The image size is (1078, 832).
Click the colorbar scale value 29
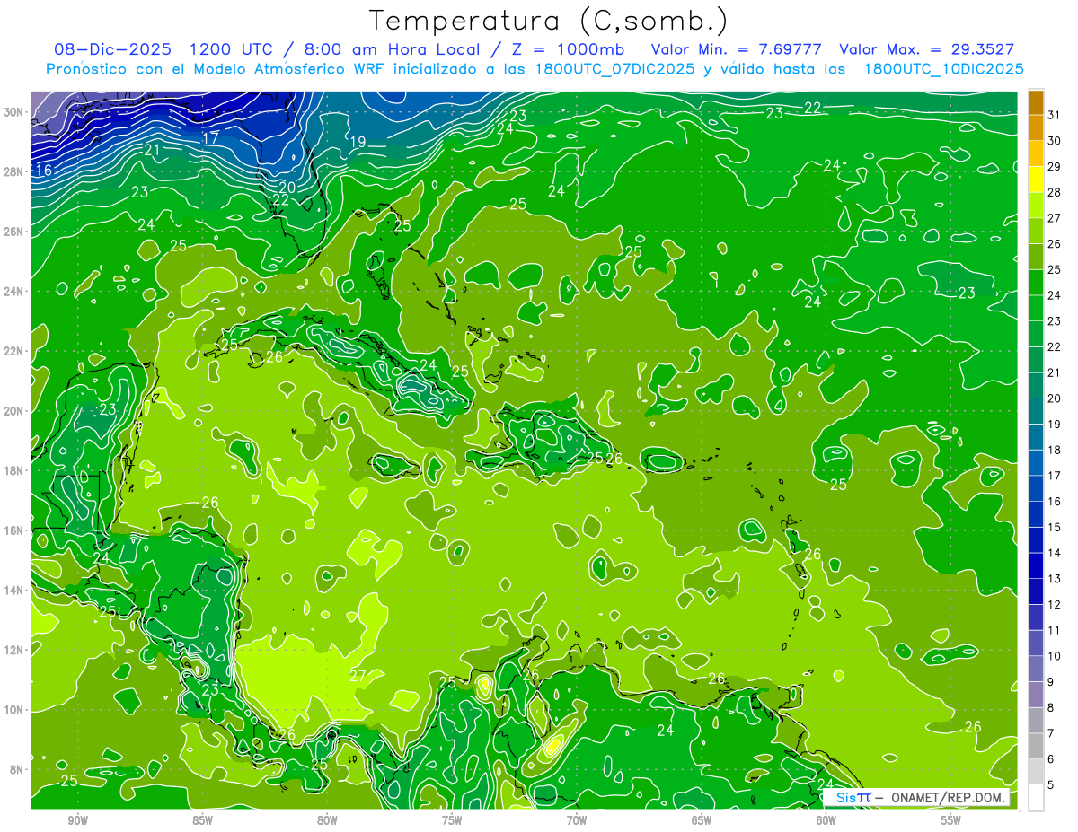(1055, 166)
